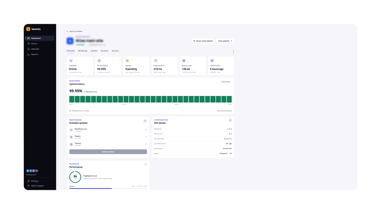
Task: Click the last uptime bar for Today
Action: (229, 99)
